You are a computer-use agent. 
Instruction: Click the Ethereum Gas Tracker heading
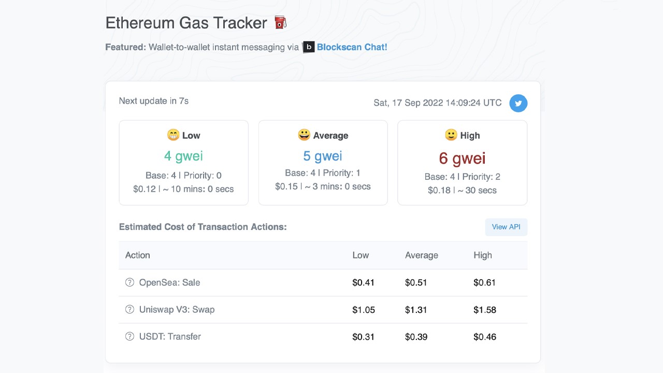(x=186, y=23)
